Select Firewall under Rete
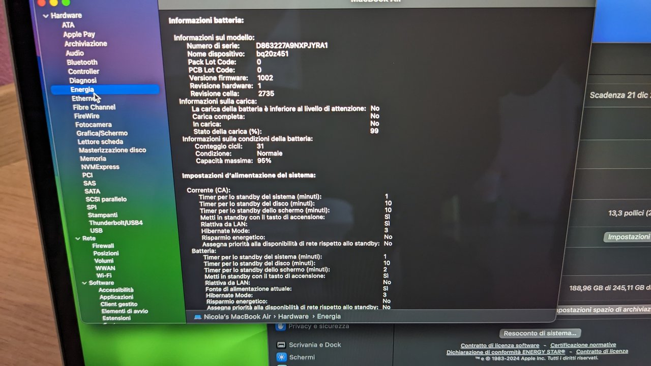 [103, 246]
